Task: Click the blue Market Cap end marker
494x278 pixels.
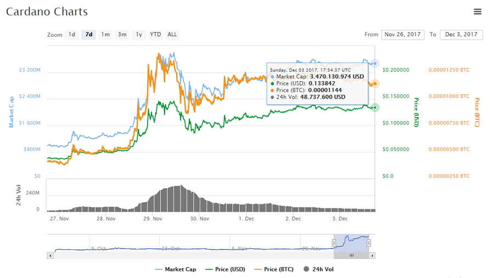Action: coord(375,64)
